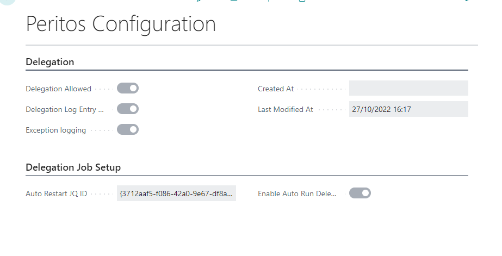Click the Peritos Configuration page title
The width and height of the screenshot is (502, 256).
tap(121, 24)
